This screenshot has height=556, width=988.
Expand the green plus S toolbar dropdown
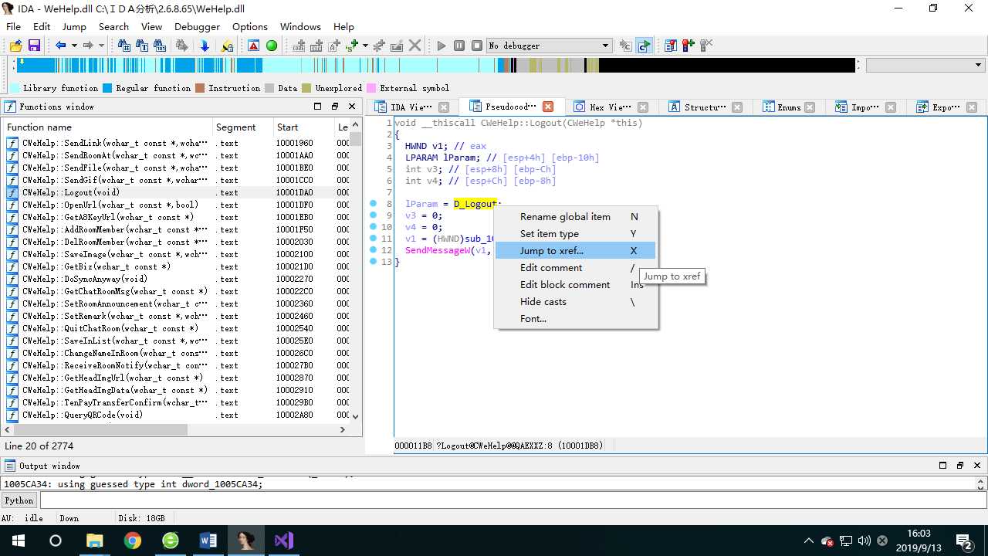[x=365, y=46]
